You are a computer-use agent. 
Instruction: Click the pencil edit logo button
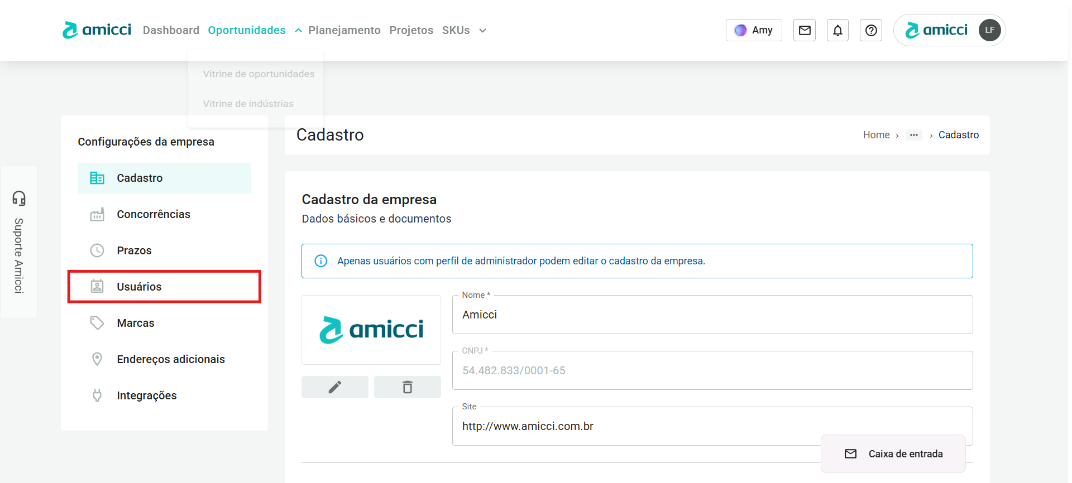click(x=334, y=387)
